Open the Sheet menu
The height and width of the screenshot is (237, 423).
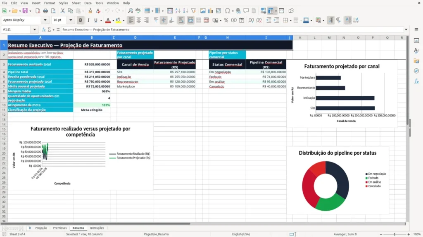click(x=76, y=3)
